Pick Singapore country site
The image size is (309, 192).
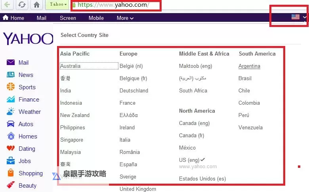72,140
